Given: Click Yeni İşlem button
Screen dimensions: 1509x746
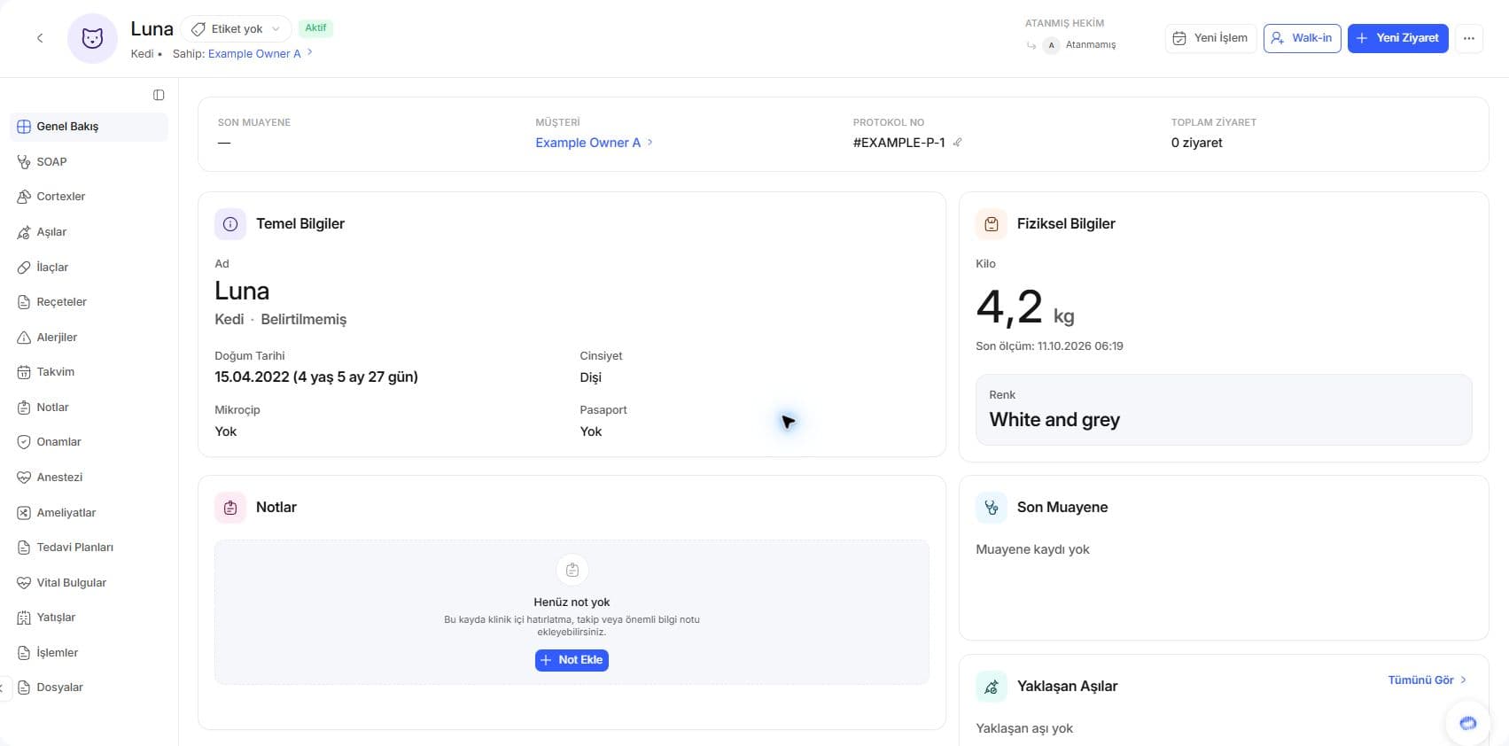Looking at the screenshot, I should pos(1210,38).
